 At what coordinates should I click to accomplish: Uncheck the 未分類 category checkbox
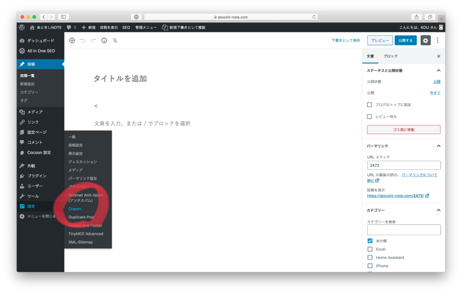point(370,241)
